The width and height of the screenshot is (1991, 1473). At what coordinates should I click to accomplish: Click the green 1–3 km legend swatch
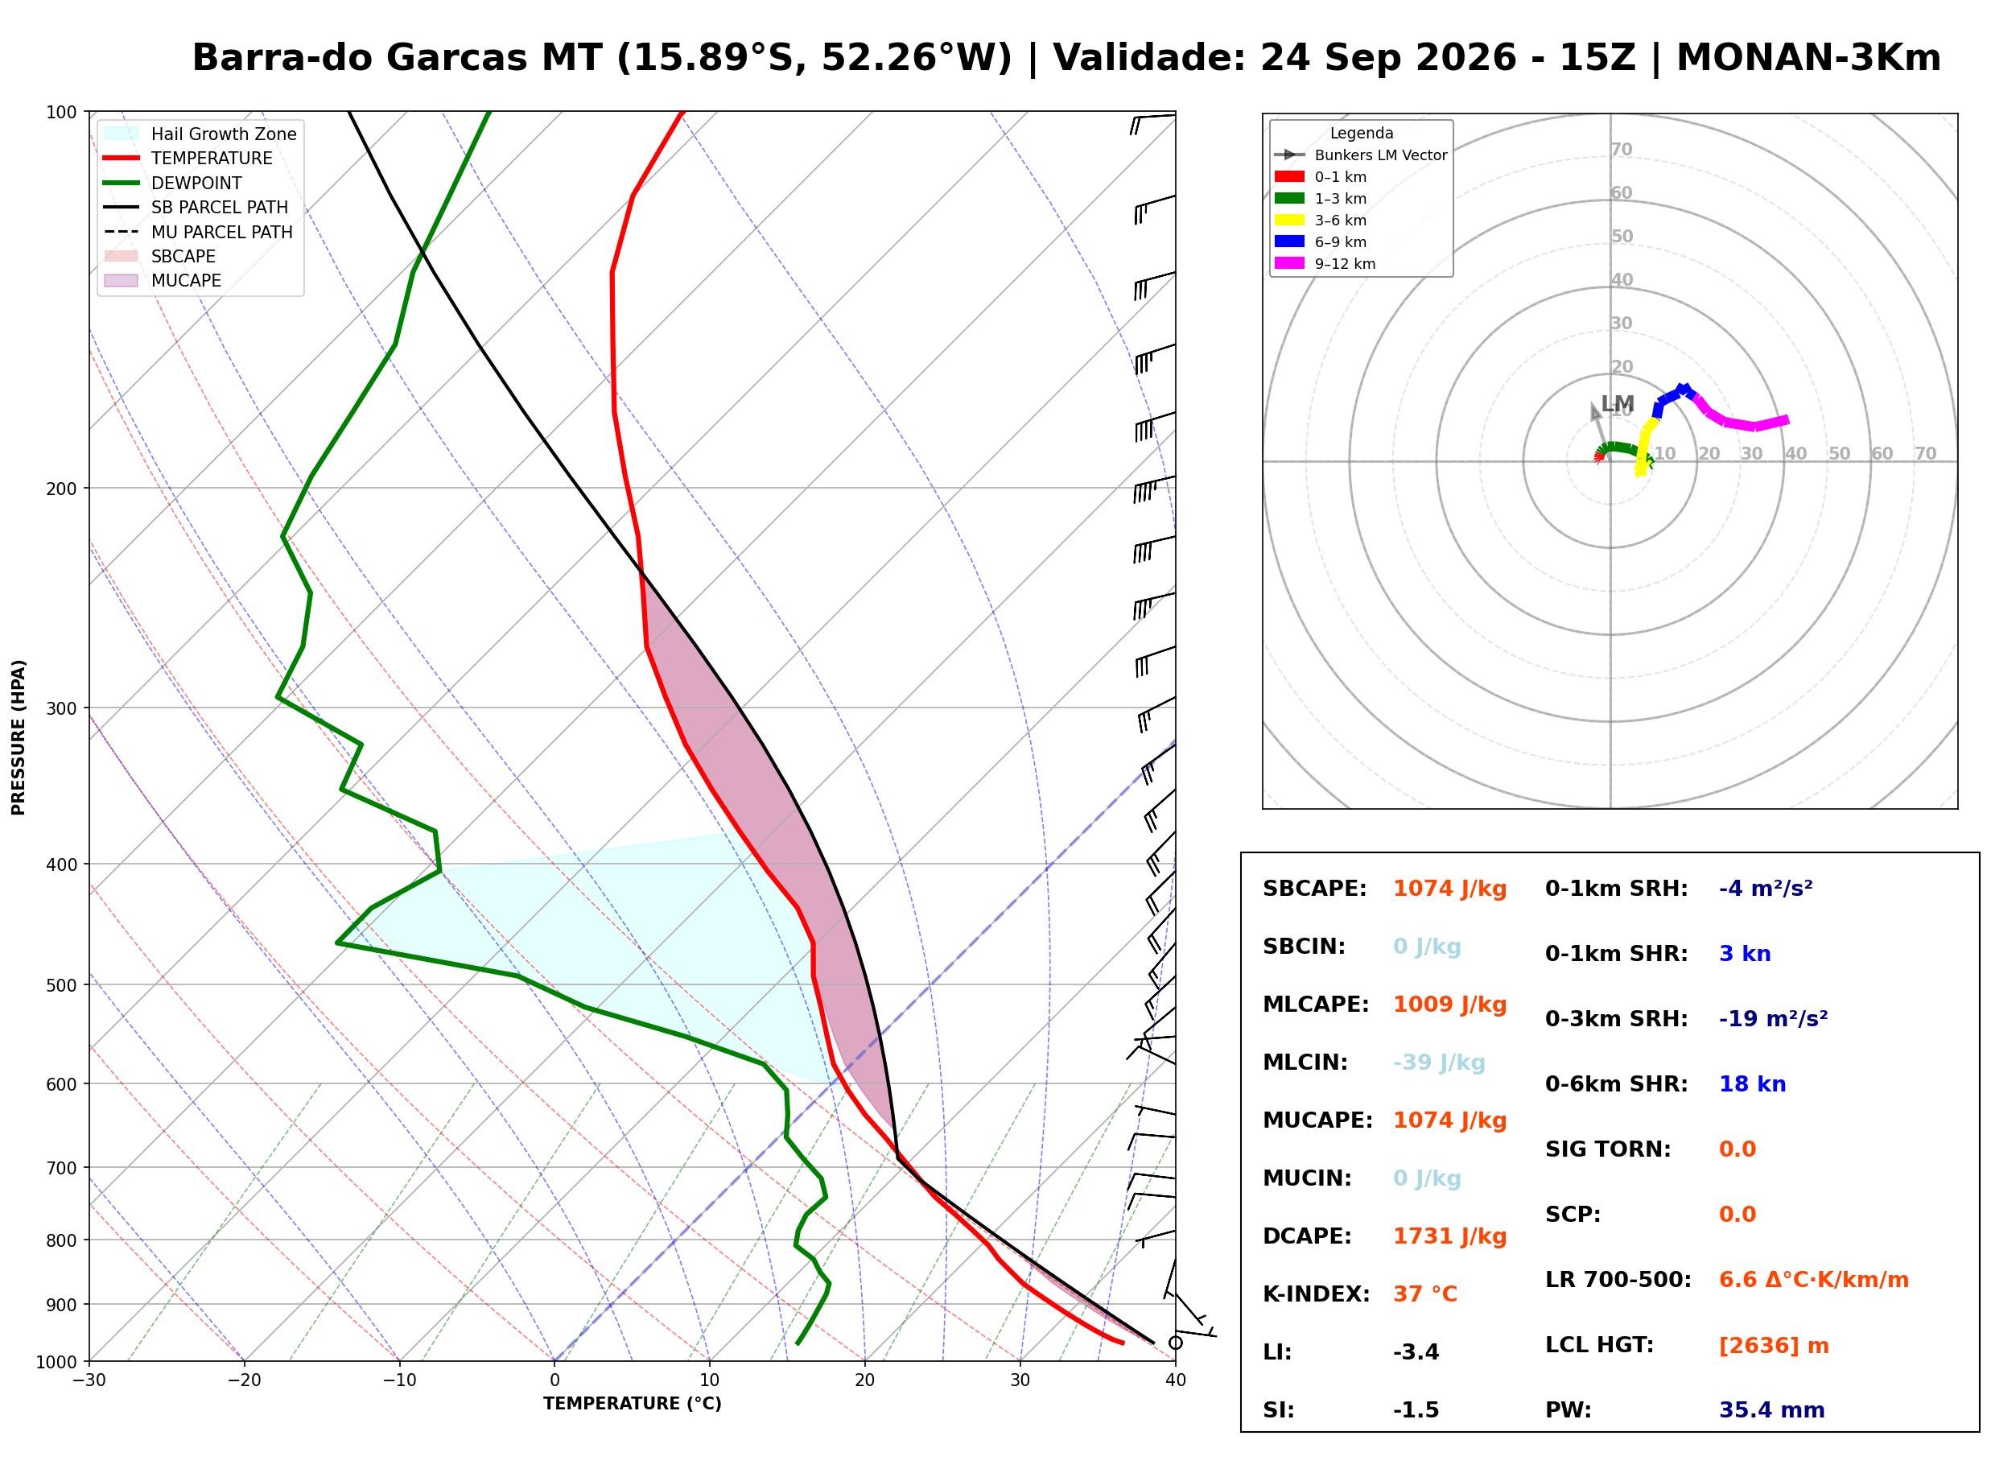(x=1289, y=198)
